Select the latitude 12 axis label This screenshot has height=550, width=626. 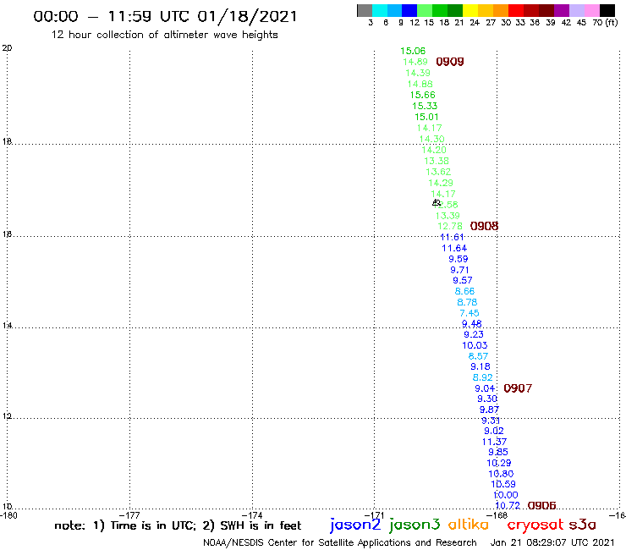(x=7, y=416)
